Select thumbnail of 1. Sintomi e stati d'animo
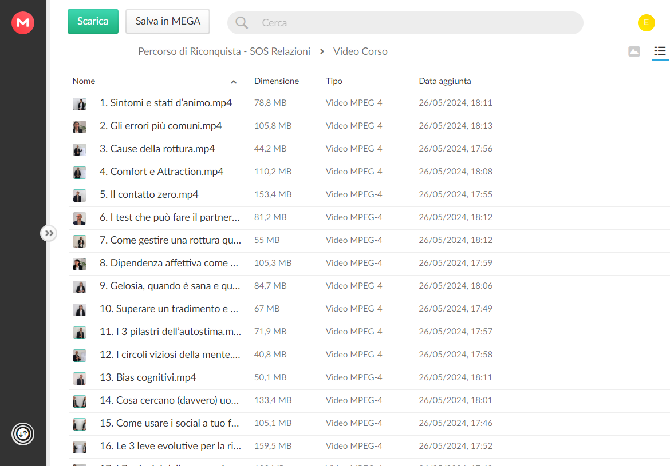Screen dimensions: 670x466 pyautogui.click(x=80, y=103)
